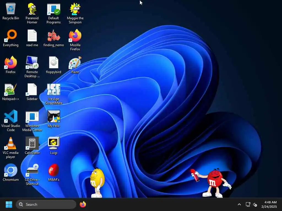Open Firefox from the taskbar
The width and height of the screenshot is (282, 211).
click(x=83, y=204)
